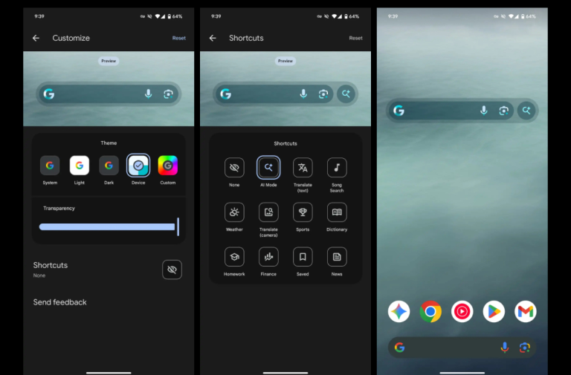Image resolution: width=571 pixels, height=375 pixels.
Task: Choose the AI Mode shortcut
Action: (268, 167)
